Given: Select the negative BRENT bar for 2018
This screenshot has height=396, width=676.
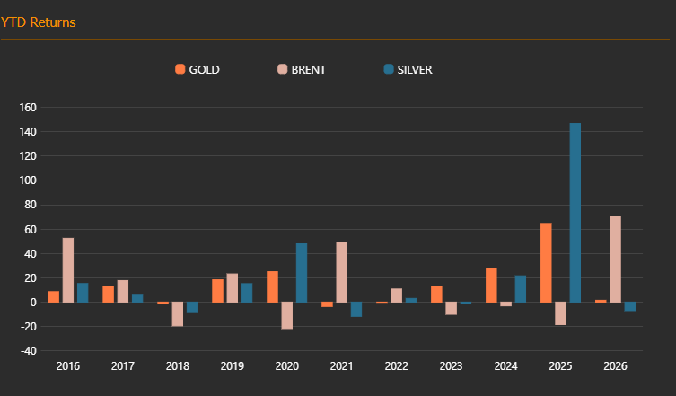Looking at the screenshot, I should coord(178,314).
